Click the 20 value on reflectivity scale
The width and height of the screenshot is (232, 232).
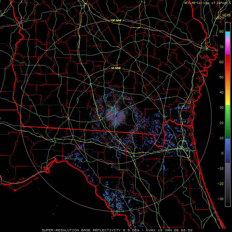[x=221, y=123]
